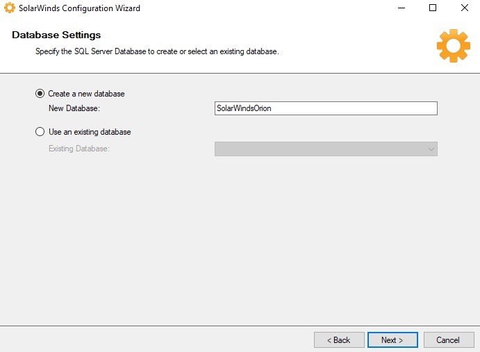The image size is (480, 352).
Task: Select the Create a new database radio button
Action: [40, 94]
